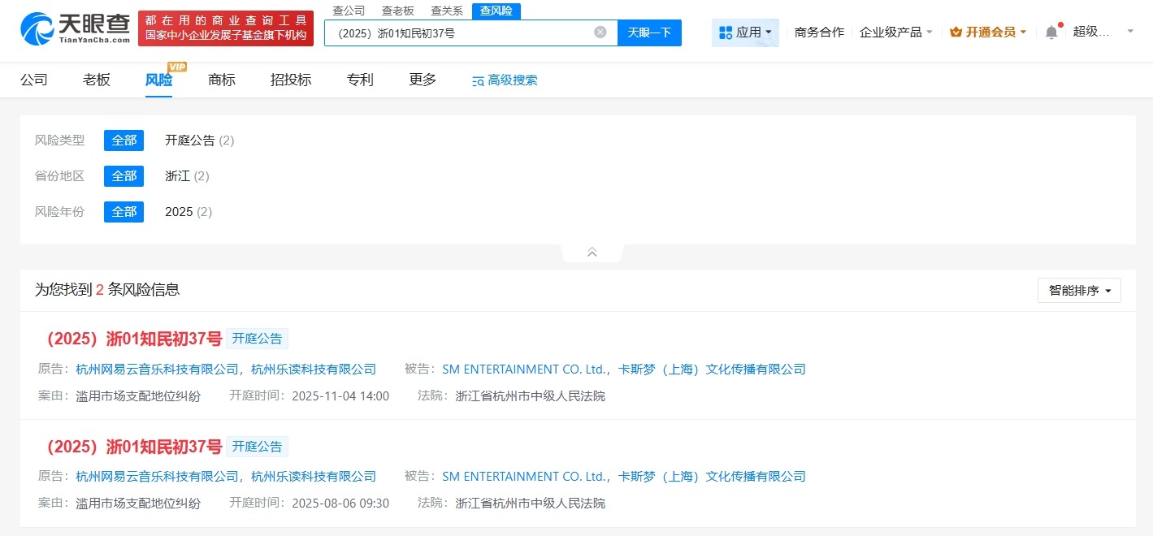The width and height of the screenshot is (1153, 536).
Task: Select 全部 for 风险类型 filter
Action: tap(124, 140)
